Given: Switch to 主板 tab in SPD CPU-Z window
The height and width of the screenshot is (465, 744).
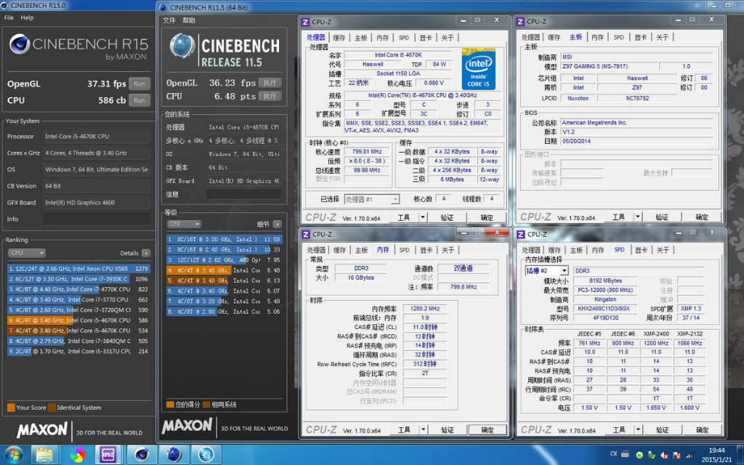Looking at the screenshot, I should click(x=576, y=250).
